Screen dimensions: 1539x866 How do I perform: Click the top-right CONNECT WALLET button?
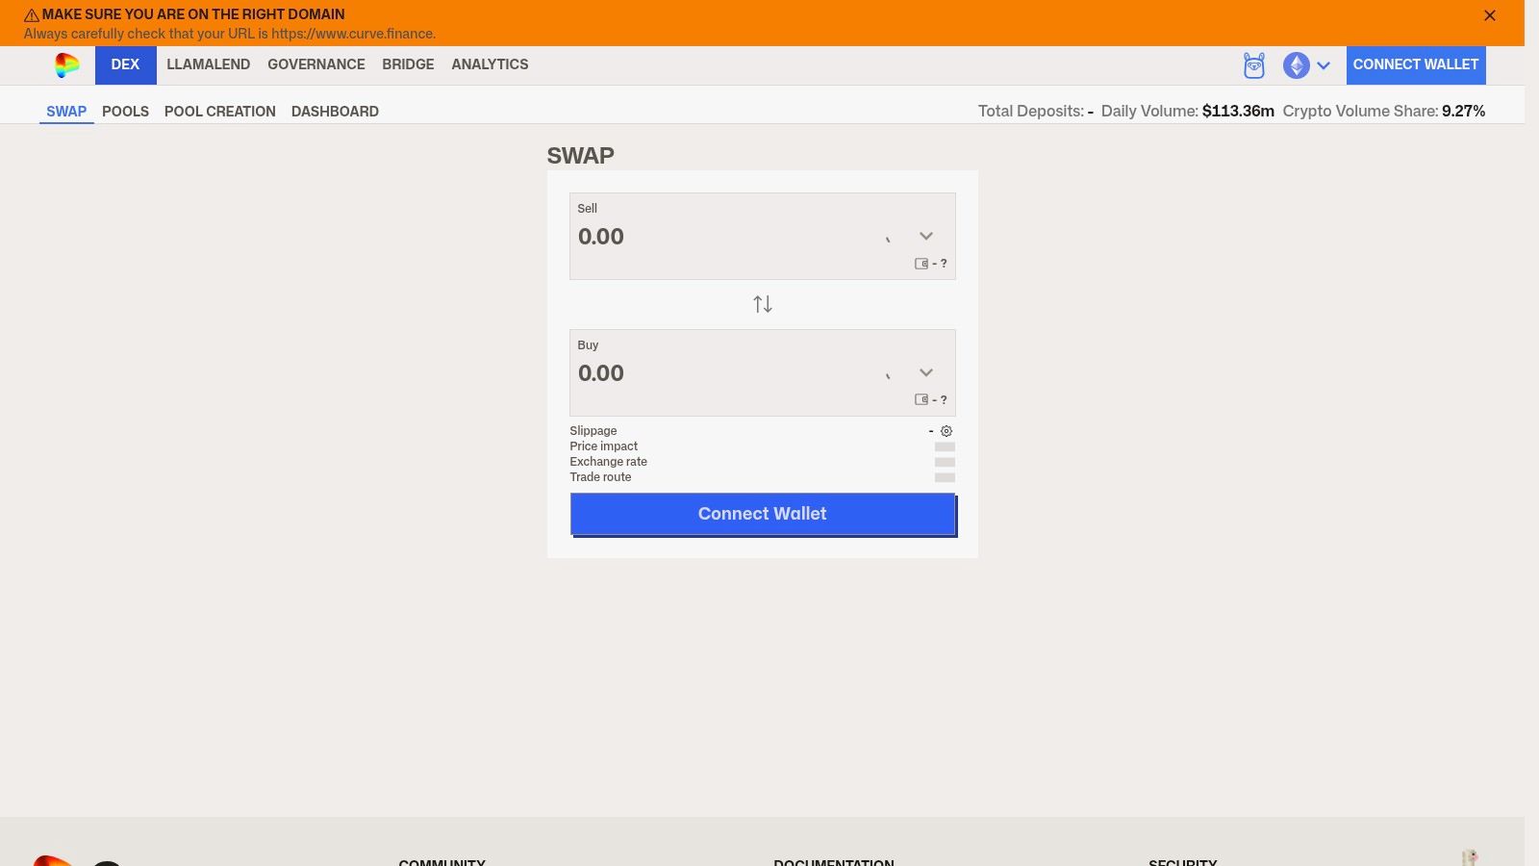pos(1416,64)
